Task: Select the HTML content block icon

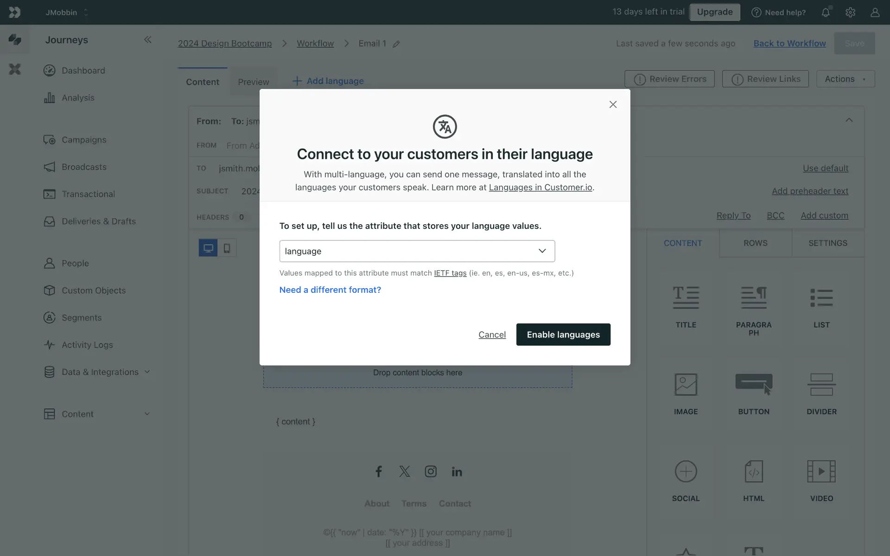Action: click(x=753, y=472)
